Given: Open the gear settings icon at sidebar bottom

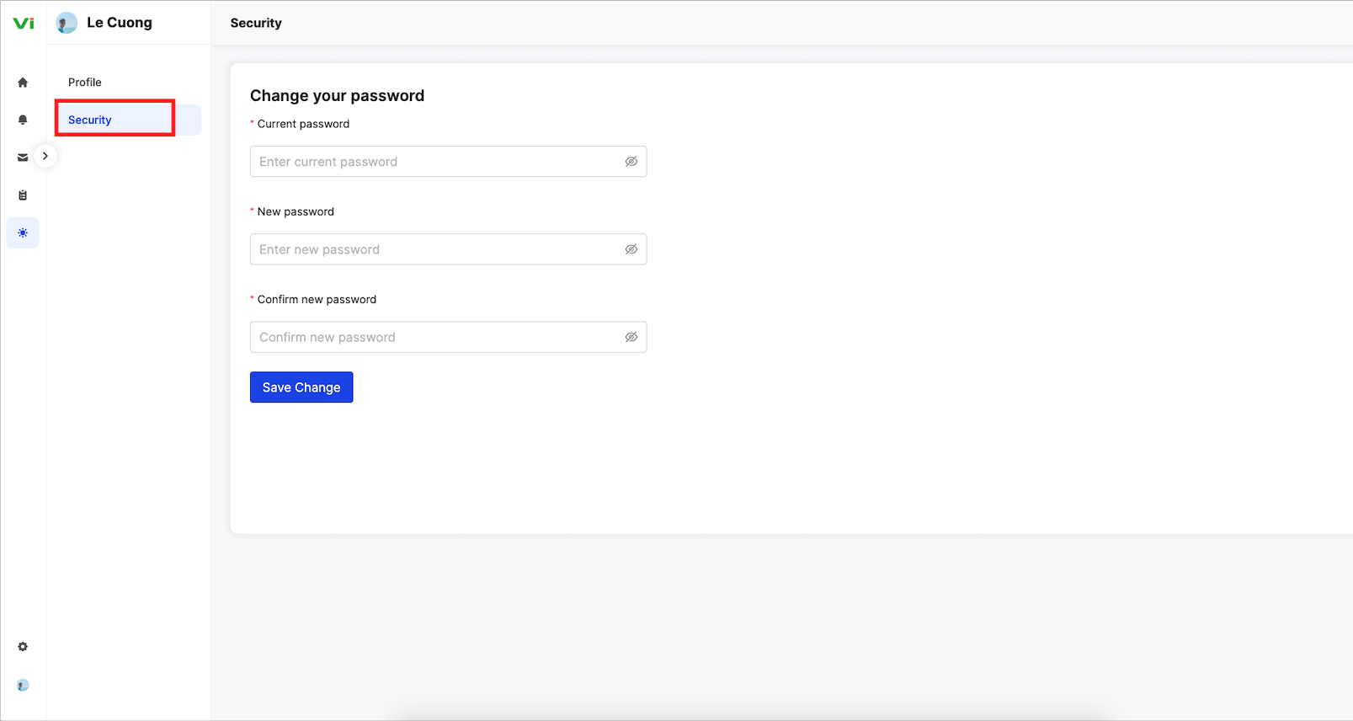Looking at the screenshot, I should pos(23,647).
